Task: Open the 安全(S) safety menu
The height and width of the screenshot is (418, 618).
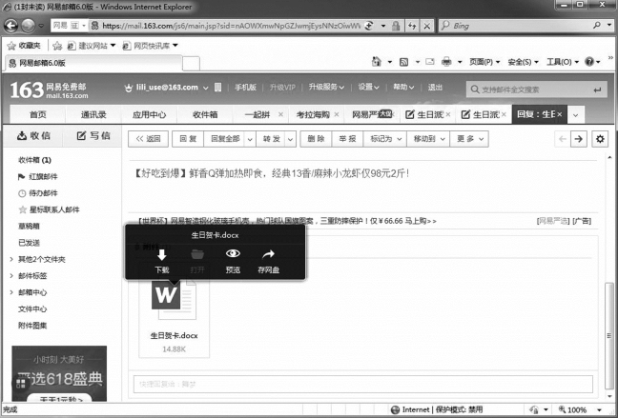Action: [x=523, y=62]
